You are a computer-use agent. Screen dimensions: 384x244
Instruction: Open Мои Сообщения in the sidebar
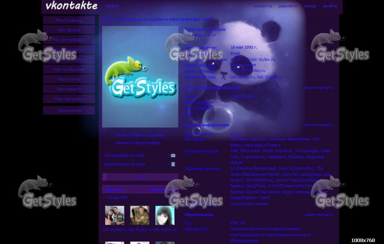[69, 70]
